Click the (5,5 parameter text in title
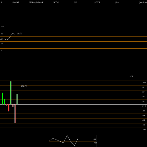The height and width of the screenshot is (147, 147). (76, 2)
